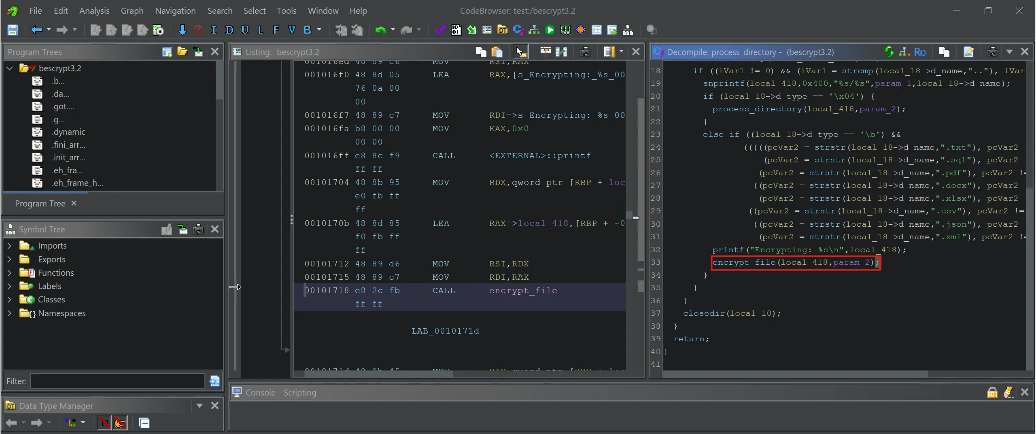The width and height of the screenshot is (1036, 434).
Task: Open the Display Memory Map icon
Action: tap(565, 30)
